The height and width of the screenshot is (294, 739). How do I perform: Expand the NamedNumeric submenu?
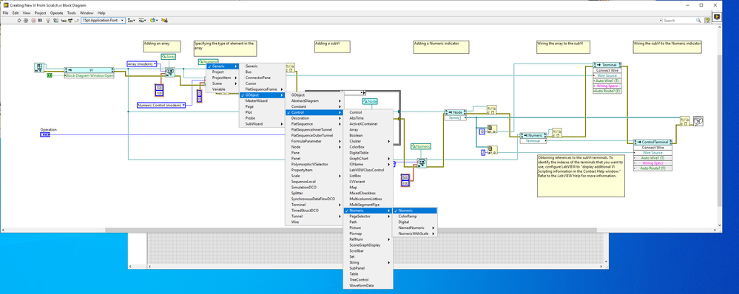click(x=415, y=228)
